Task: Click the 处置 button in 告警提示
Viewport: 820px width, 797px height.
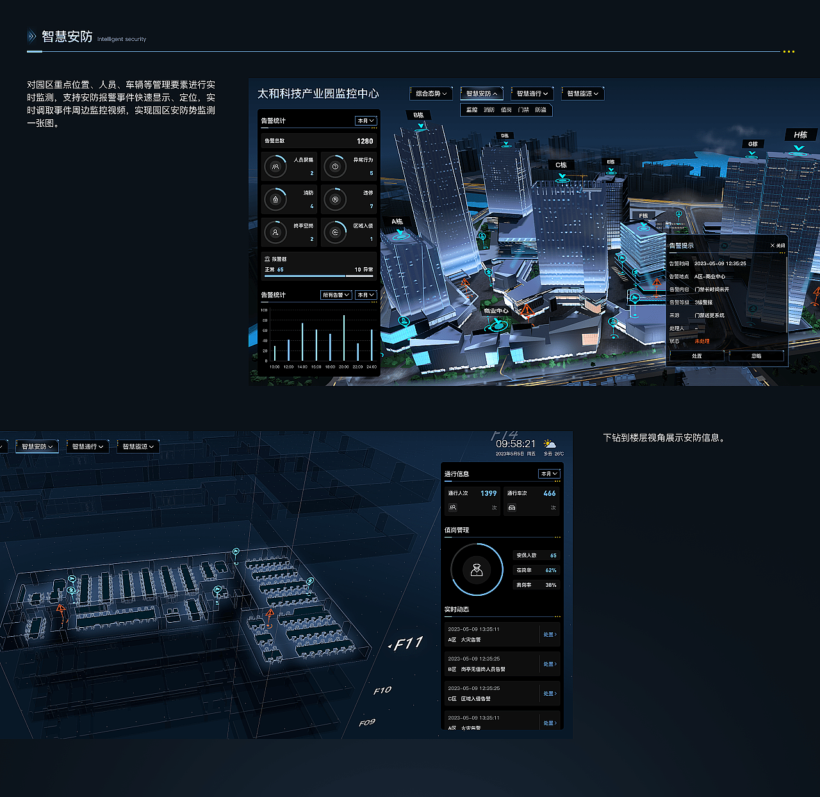Action: tap(697, 356)
